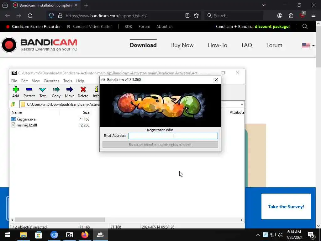Click the Move toolbar icon in 7-Zip
Viewport: 321px width, 241px height.
coord(70,92)
